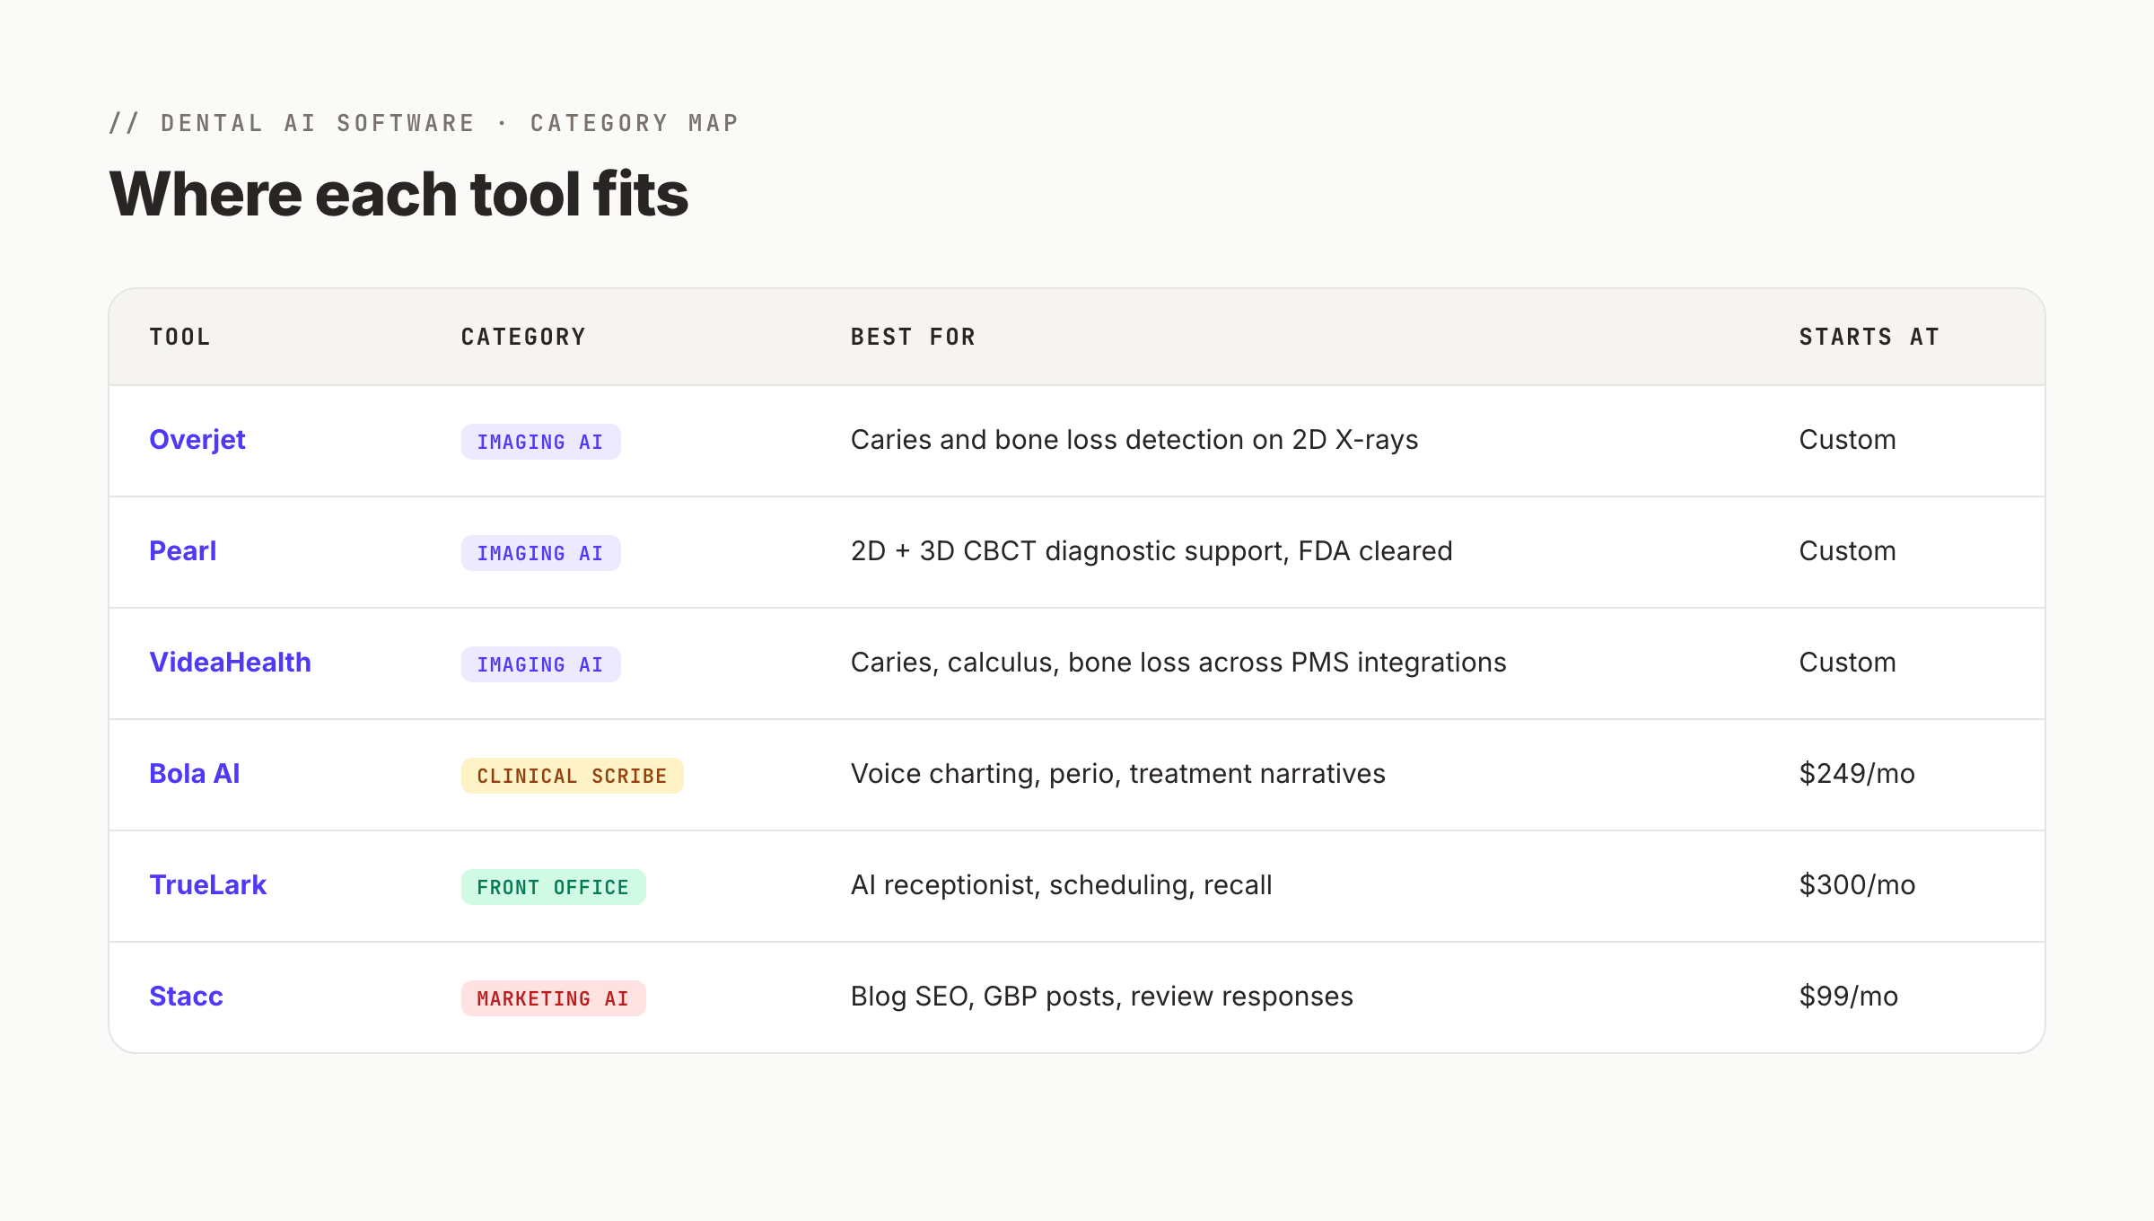Open the Bola AI tool link

(x=194, y=774)
